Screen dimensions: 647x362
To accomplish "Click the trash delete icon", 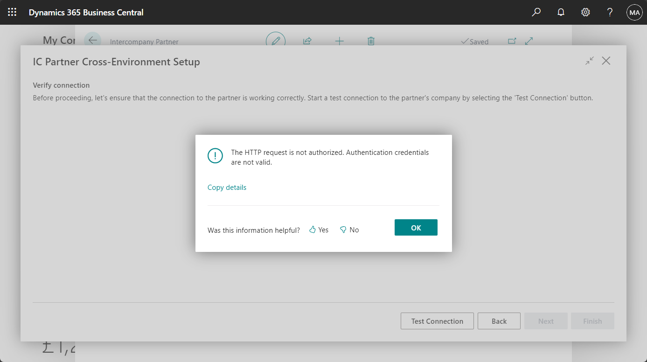I will 371,41.
